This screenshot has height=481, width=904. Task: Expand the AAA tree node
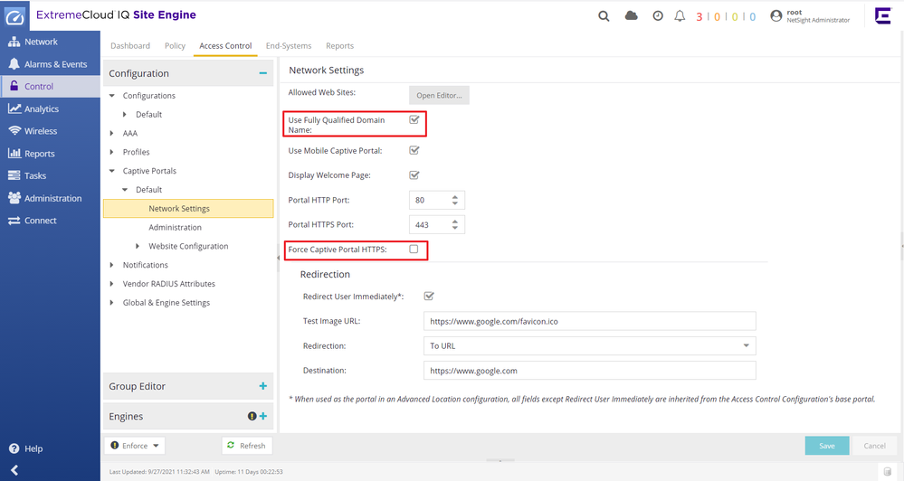112,133
